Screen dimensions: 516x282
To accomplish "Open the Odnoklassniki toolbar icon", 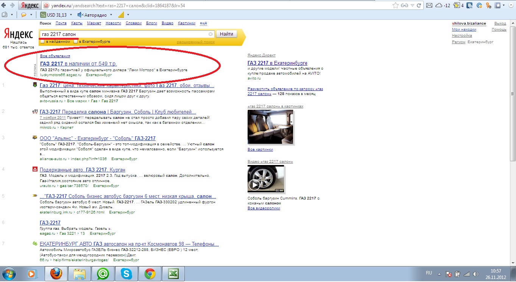I will click(489, 6).
